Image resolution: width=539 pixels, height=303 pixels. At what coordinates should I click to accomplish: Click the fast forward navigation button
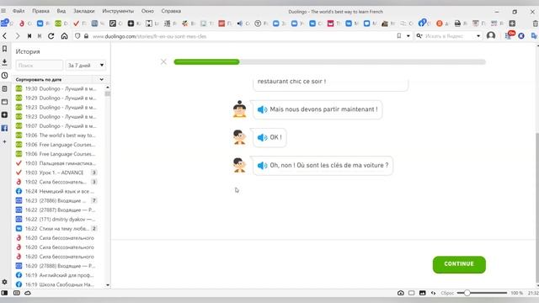(40, 35)
